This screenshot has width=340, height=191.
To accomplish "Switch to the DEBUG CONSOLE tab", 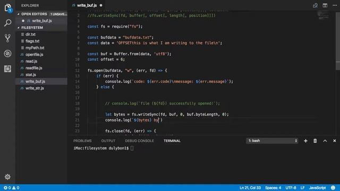I will [139, 141].
